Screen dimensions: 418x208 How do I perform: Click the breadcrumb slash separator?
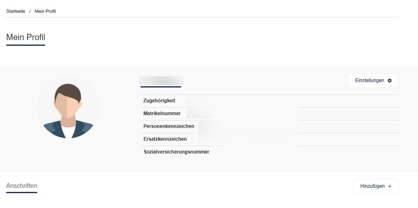point(30,11)
